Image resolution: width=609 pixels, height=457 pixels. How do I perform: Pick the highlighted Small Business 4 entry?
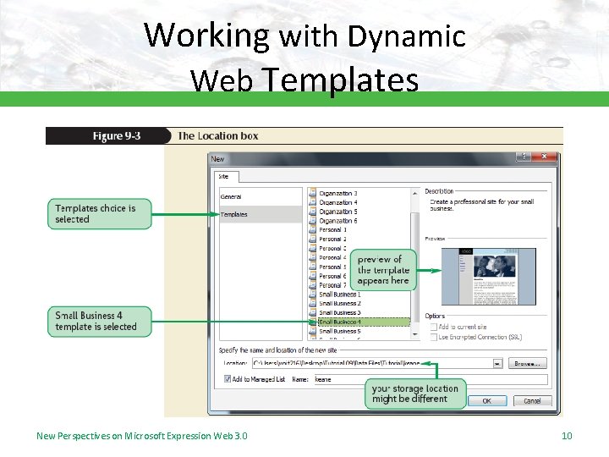click(x=364, y=322)
